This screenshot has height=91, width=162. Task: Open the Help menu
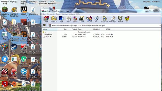tap(78, 14)
